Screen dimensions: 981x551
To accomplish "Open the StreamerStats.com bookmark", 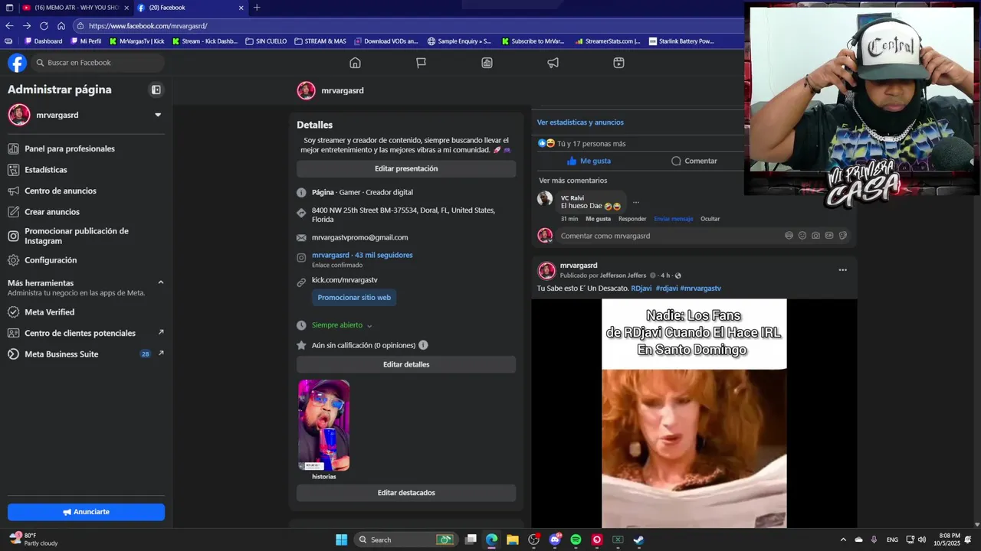I will [608, 41].
